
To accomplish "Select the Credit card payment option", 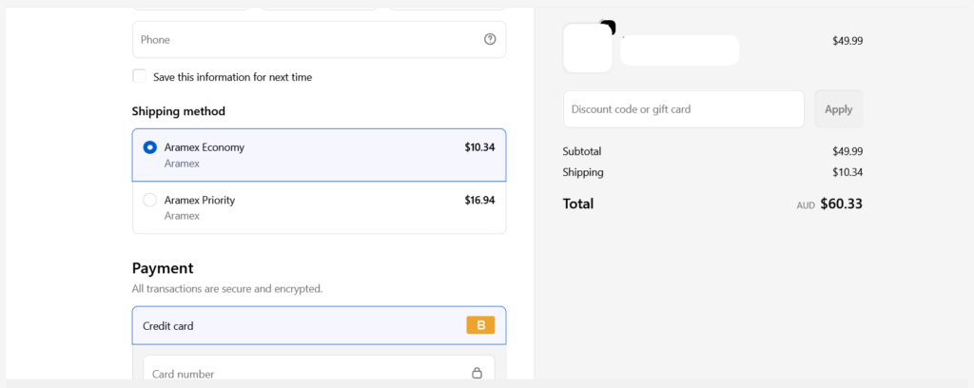I will [x=168, y=326].
